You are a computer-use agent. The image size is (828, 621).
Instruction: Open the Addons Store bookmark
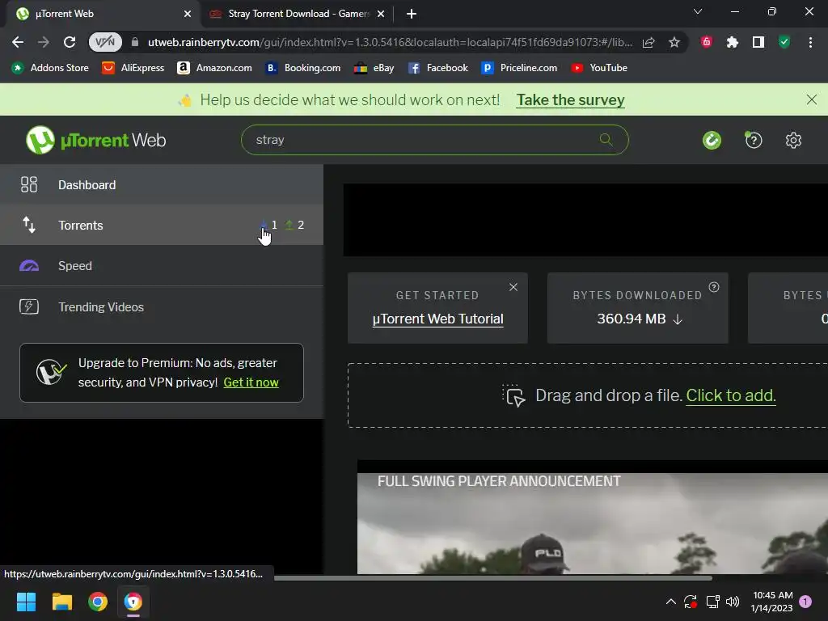point(50,68)
